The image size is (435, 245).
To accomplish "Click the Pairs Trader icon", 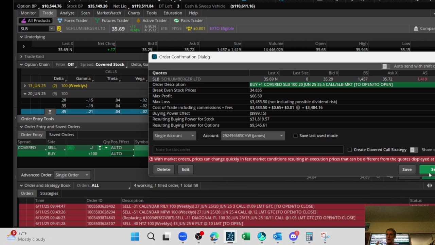I will coord(176,21).
